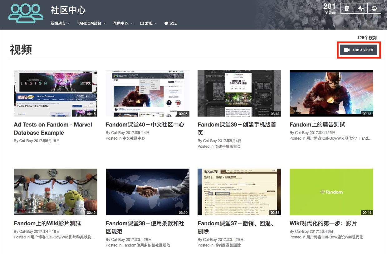Click the ADD A VIDEO button

[359, 50]
